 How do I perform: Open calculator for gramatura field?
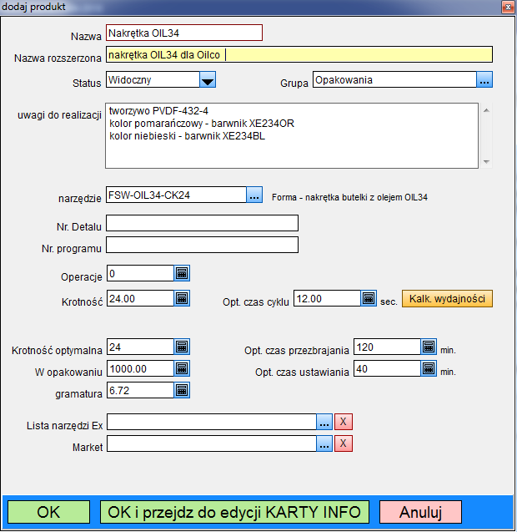[182, 390]
